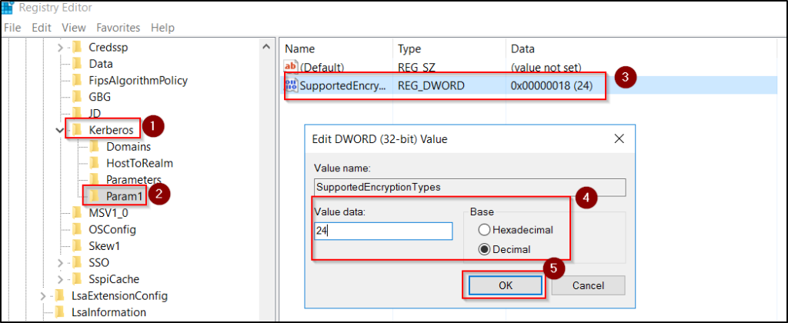788x323 pixels.
Task: Expand the Credssp key
Action: coord(60,48)
